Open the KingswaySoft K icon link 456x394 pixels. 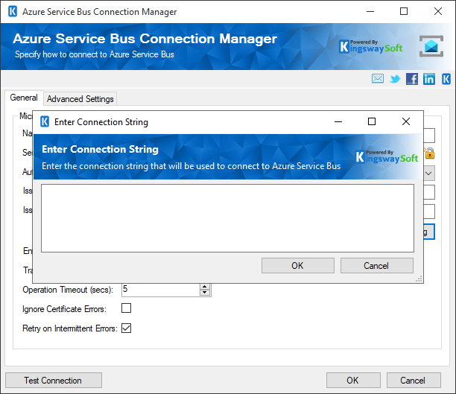click(x=446, y=79)
